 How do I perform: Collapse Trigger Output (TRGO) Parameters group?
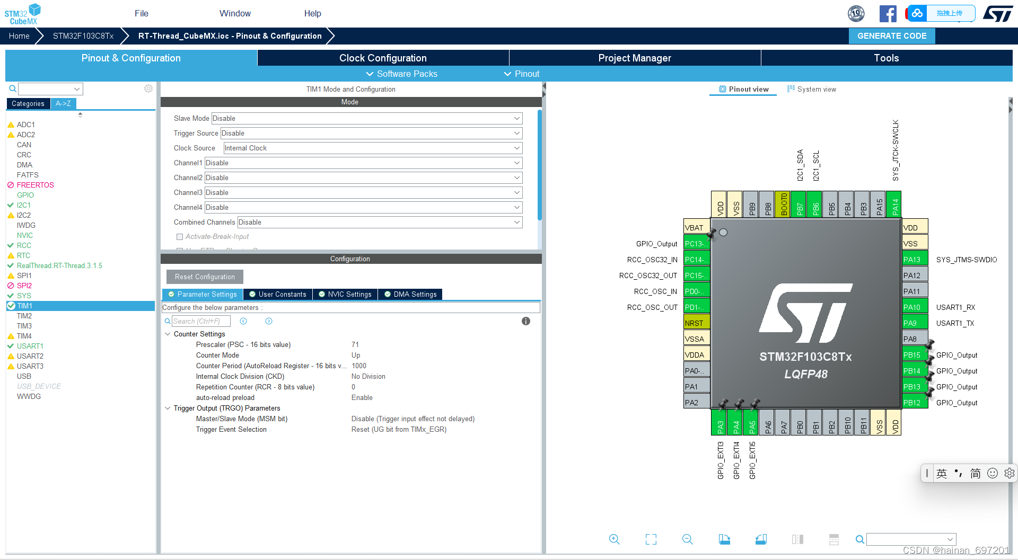coord(168,408)
